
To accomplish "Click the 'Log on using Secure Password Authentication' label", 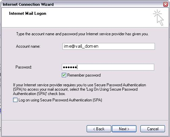I will click(60, 100).
